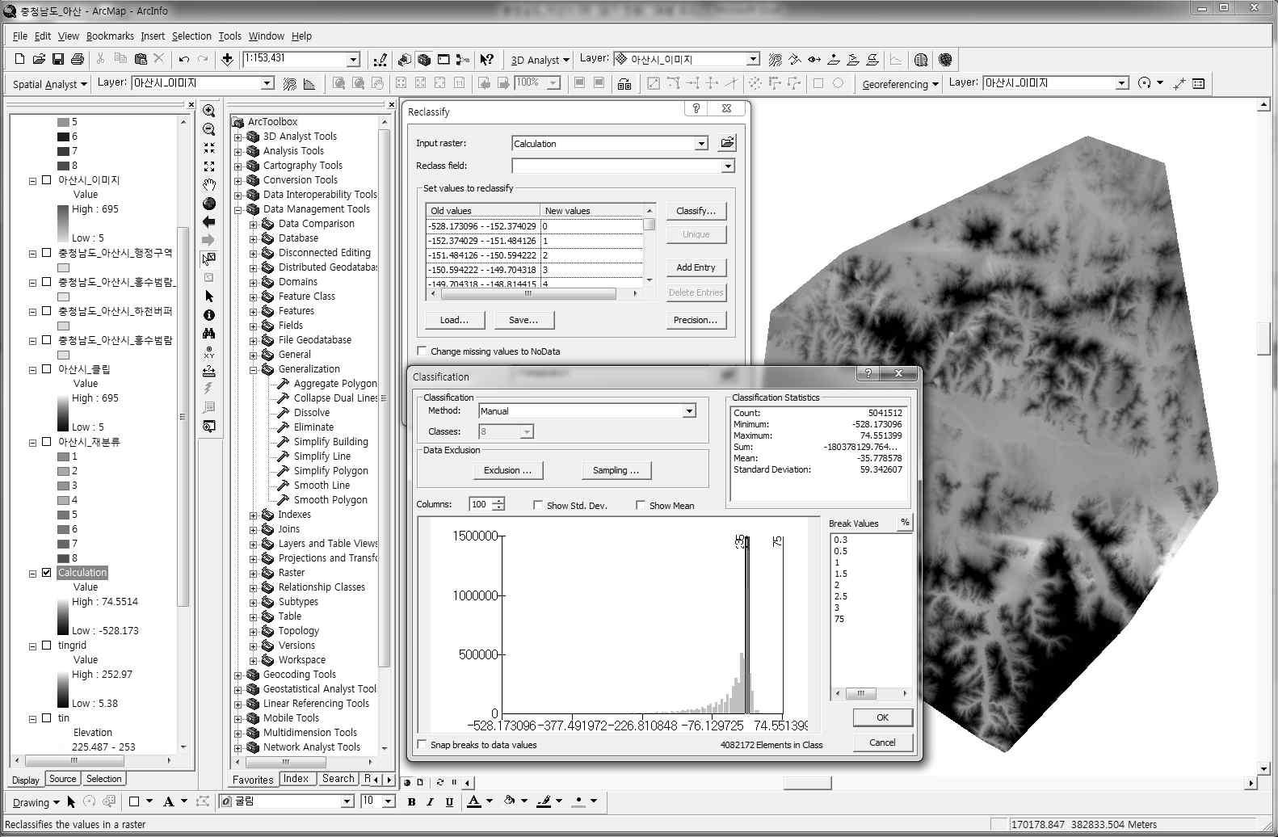Screen dimensions: 1278x837
Task: Click the Save icon in toolbar
Action: coord(58,59)
